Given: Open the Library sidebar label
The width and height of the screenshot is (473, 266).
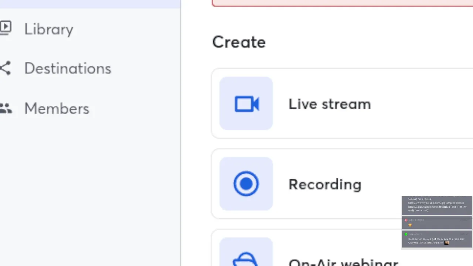Looking at the screenshot, I should click(49, 29).
